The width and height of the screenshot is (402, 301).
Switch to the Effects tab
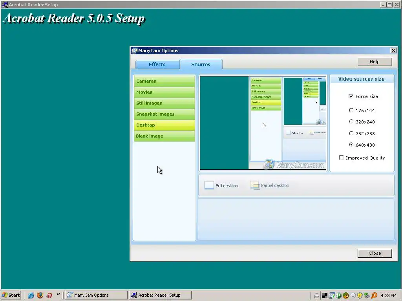pos(157,65)
